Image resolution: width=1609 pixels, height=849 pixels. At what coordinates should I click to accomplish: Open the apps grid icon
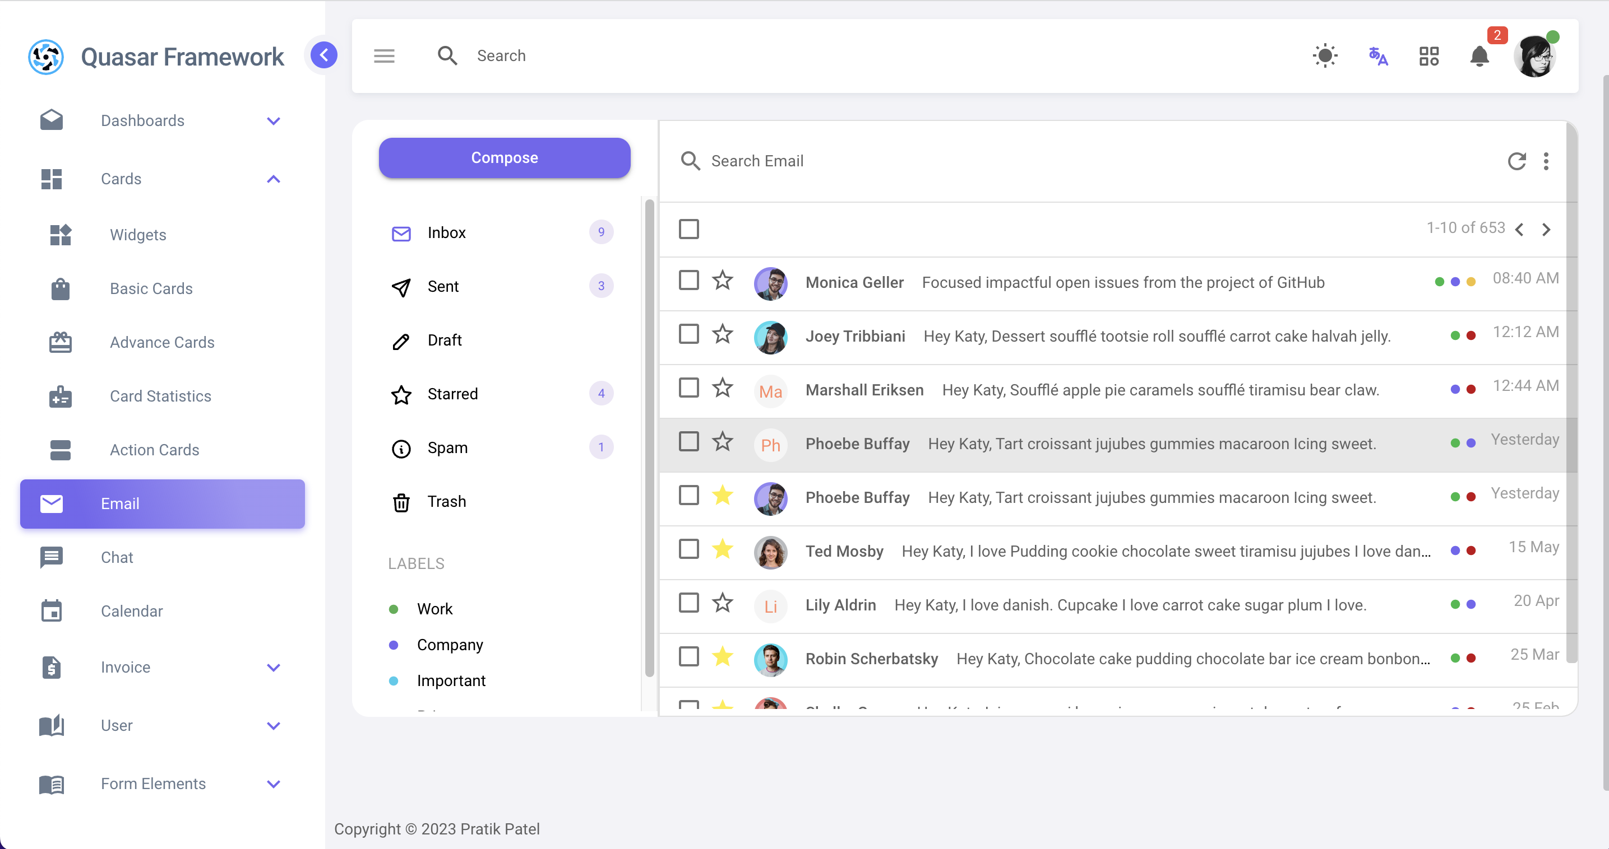coord(1428,56)
